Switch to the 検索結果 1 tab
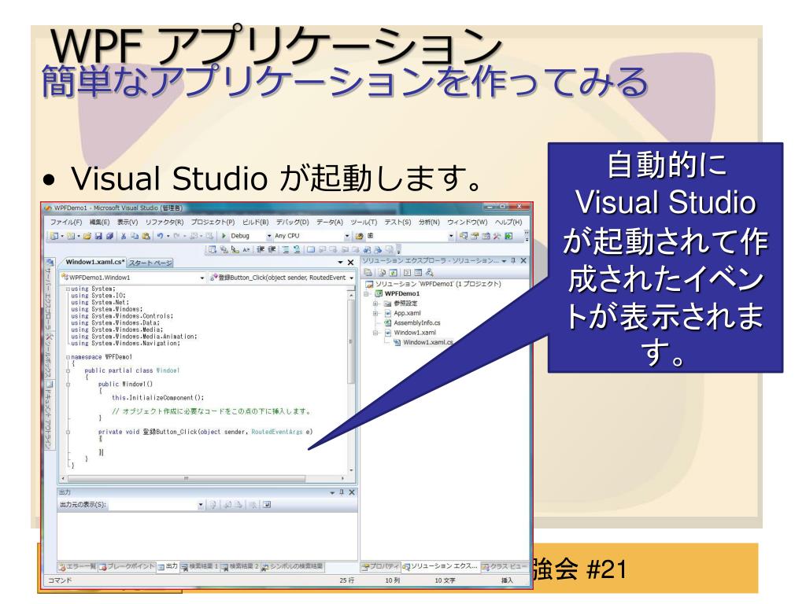806x604 pixels. tap(199, 566)
